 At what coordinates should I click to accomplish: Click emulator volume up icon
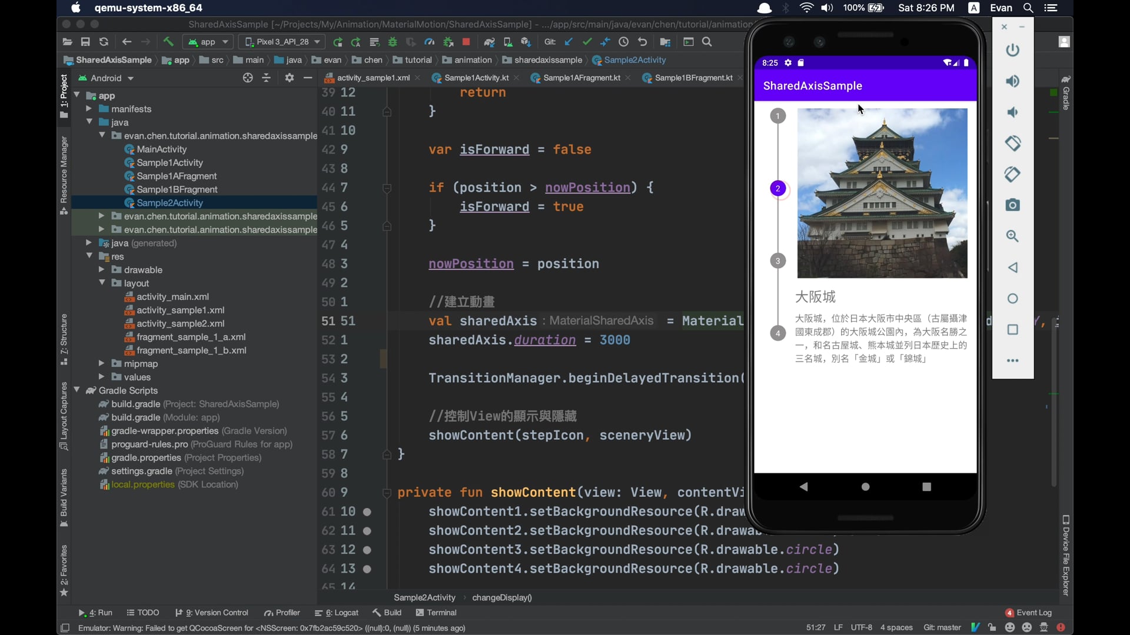click(x=1012, y=81)
